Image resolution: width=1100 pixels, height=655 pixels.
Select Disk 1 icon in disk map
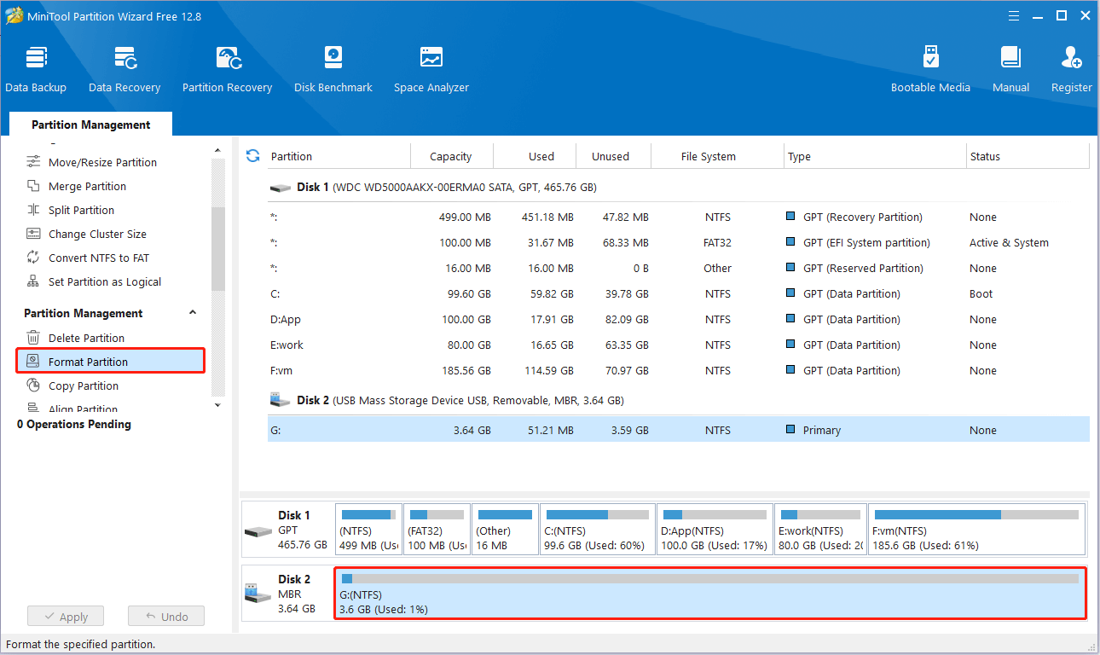[258, 530]
